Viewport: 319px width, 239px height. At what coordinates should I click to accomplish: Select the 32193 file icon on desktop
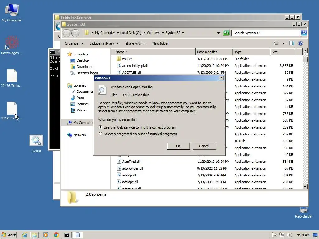point(12,108)
